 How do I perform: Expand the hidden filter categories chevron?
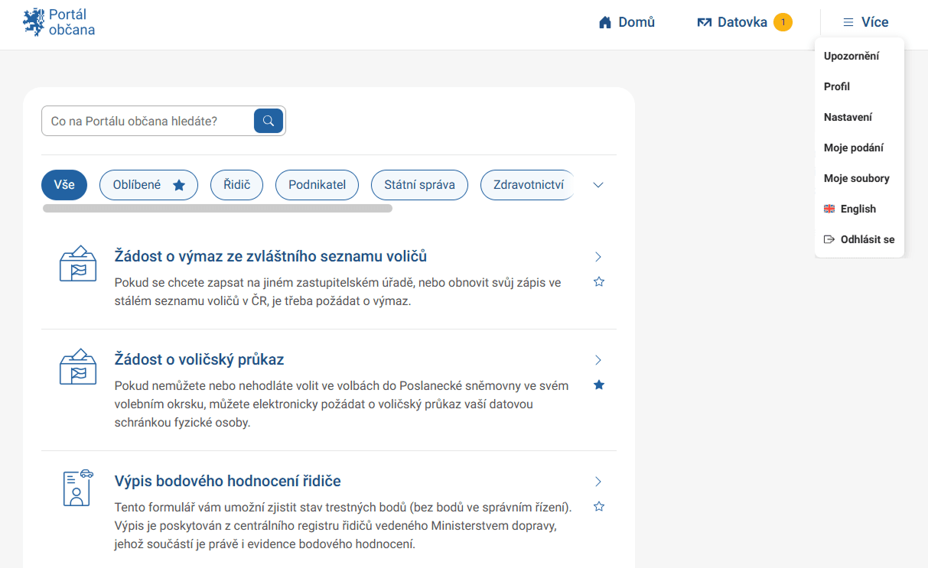[x=598, y=184]
